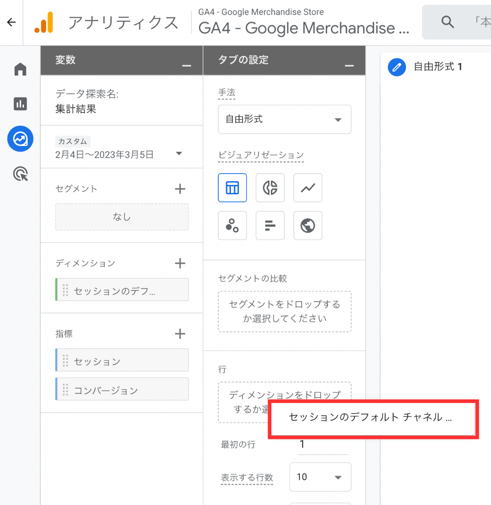Open the Reports bar chart icon

[x=20, y=104]
